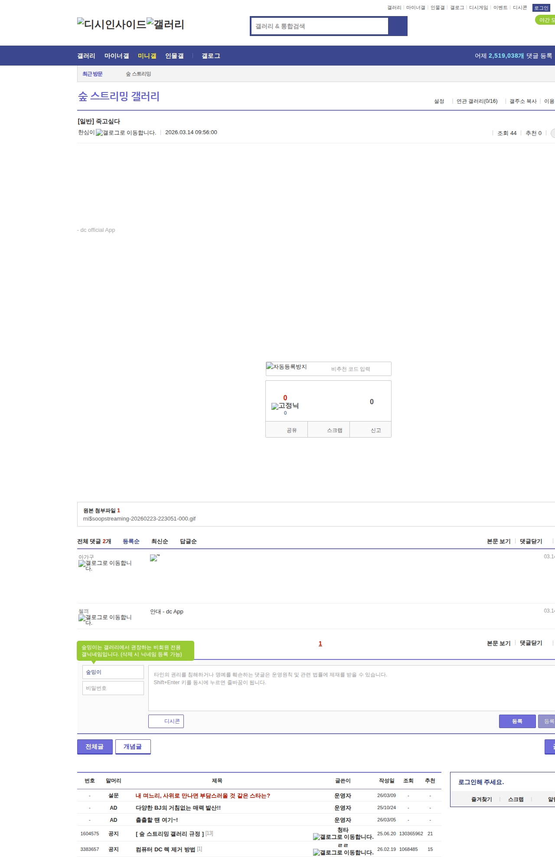Open the 디시콘 picker below comment box
The width and height of the screenshot is (555, 857).
click(x=166, y=721)
